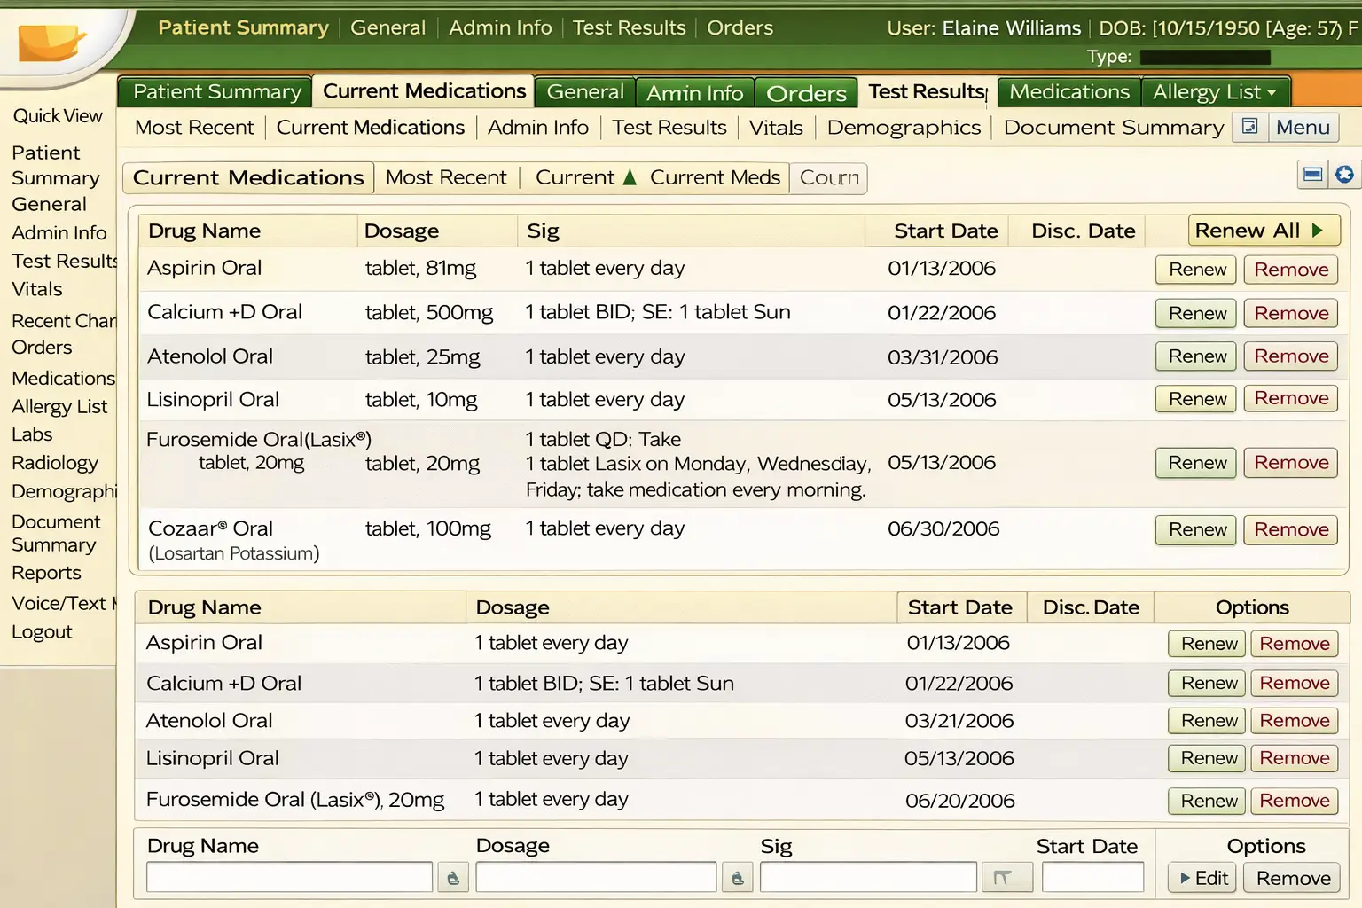Click the refresh icon at top right of panel
This screenshot has height=908, width=1362.
point(1346,175)
